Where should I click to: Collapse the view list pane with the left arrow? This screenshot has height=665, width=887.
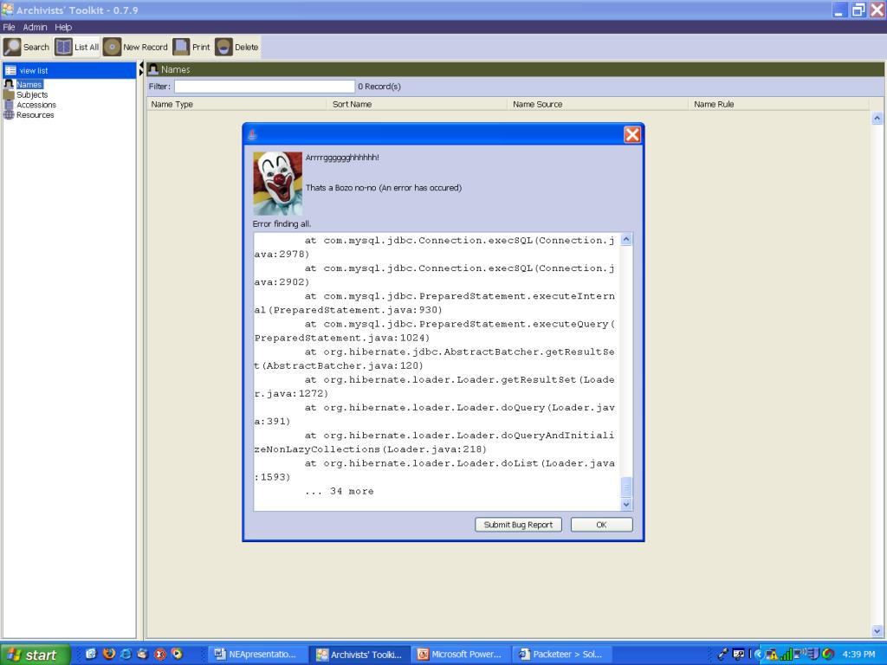[x=141, y=66]
